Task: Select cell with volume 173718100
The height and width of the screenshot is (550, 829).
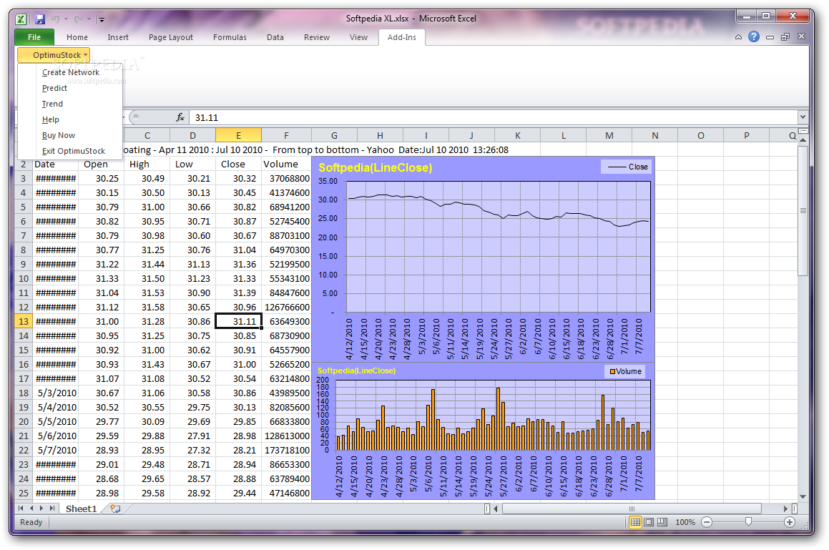Action: (x=286, y=451)
